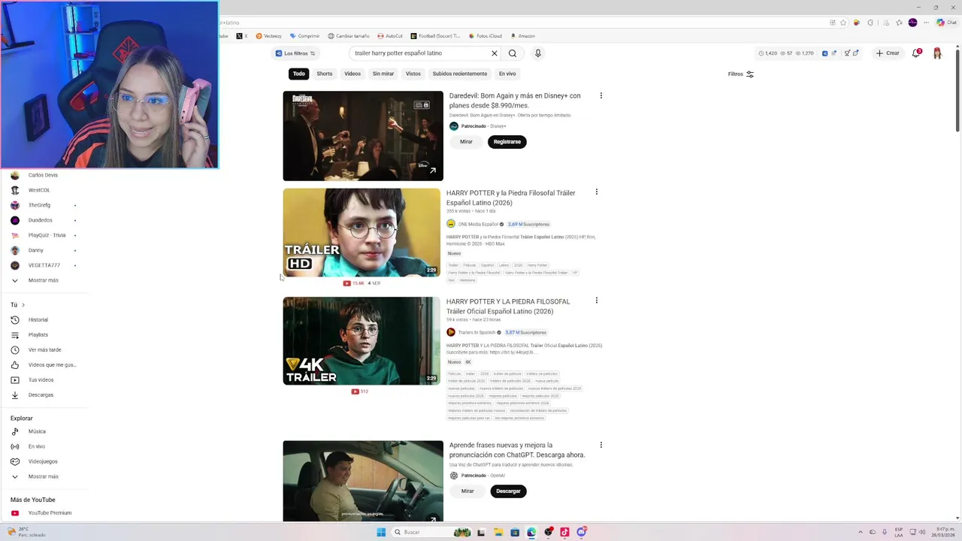Open HARRY POTTER y la Piedra Filosofal title
The image size is (962, 541).
point(511,198)
